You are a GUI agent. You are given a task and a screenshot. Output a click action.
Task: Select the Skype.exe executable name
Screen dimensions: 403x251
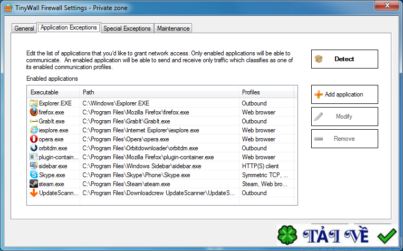(x=52, y=175)
